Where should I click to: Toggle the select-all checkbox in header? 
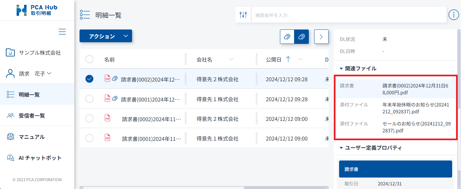point(89,59)
